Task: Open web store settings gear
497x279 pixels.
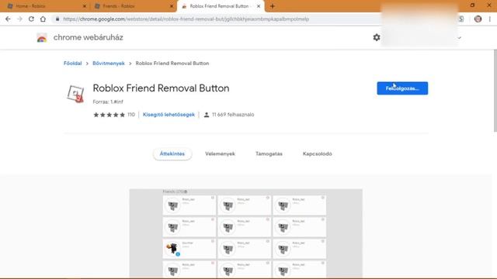Action: (x=376, y=37)
